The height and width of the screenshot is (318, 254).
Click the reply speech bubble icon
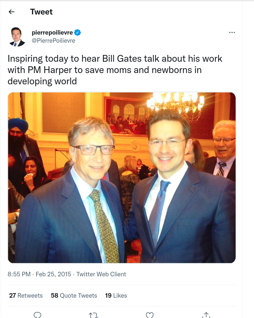click(37, 315)
